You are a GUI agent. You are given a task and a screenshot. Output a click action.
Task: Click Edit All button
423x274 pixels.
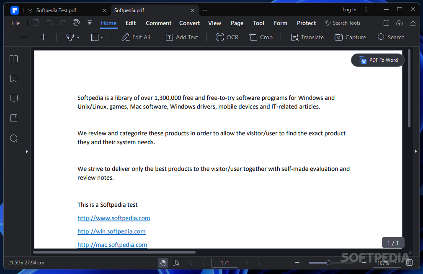tap(138, 37)
